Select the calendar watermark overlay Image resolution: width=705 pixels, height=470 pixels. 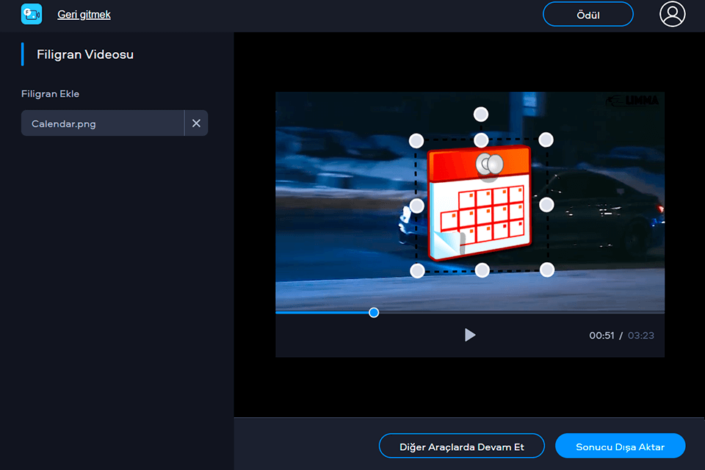[x=481, y=206]
